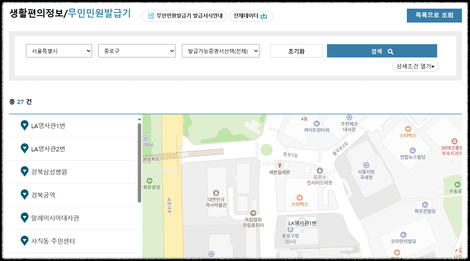Click the SK에코플랜트 부속치과의원 icon
The height and width of the screenshot is (261, 470).
tap(454, 141)
